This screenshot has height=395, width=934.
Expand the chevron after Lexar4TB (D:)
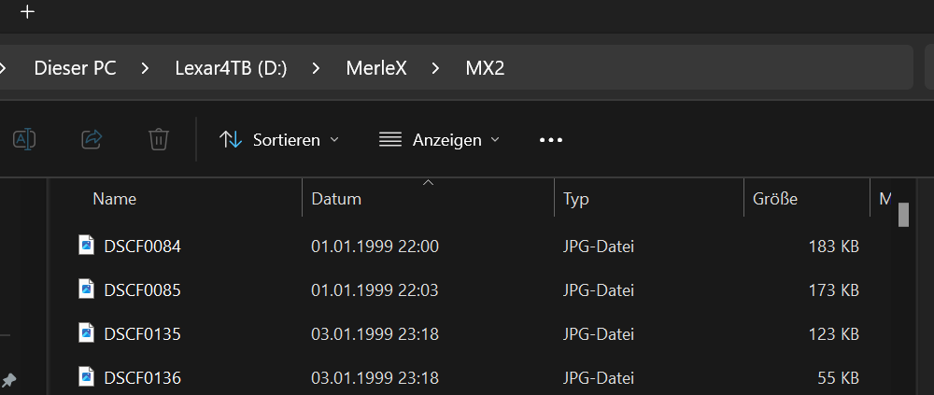(318, 67)
